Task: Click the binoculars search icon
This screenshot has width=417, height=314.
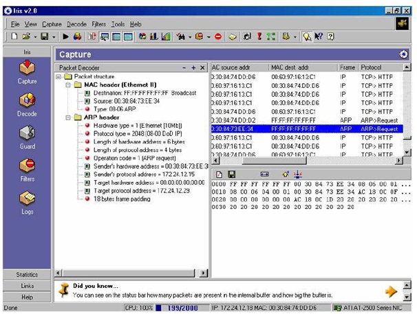Action: (x=181, y=36)
